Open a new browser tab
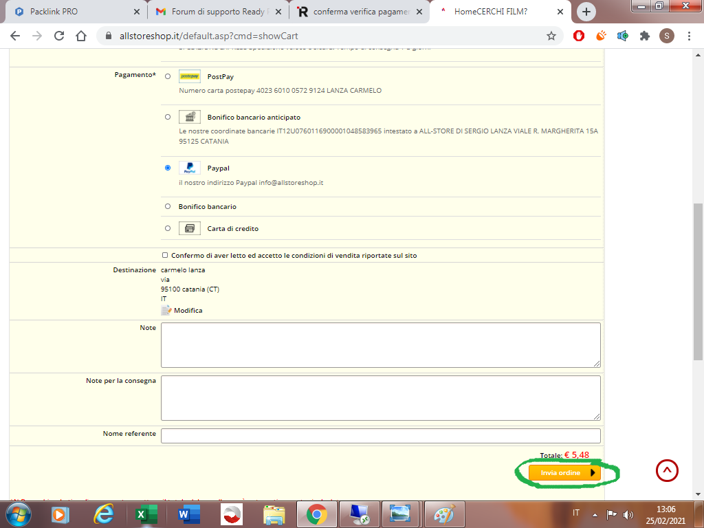The height and width of the screenshot is (528, 704). [x=586, y=12]
